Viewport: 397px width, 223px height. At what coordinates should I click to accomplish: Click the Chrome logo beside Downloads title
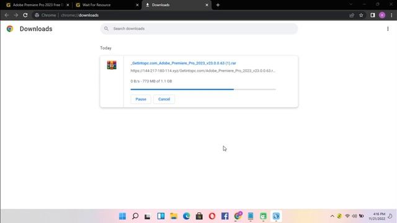coord(10,29)
